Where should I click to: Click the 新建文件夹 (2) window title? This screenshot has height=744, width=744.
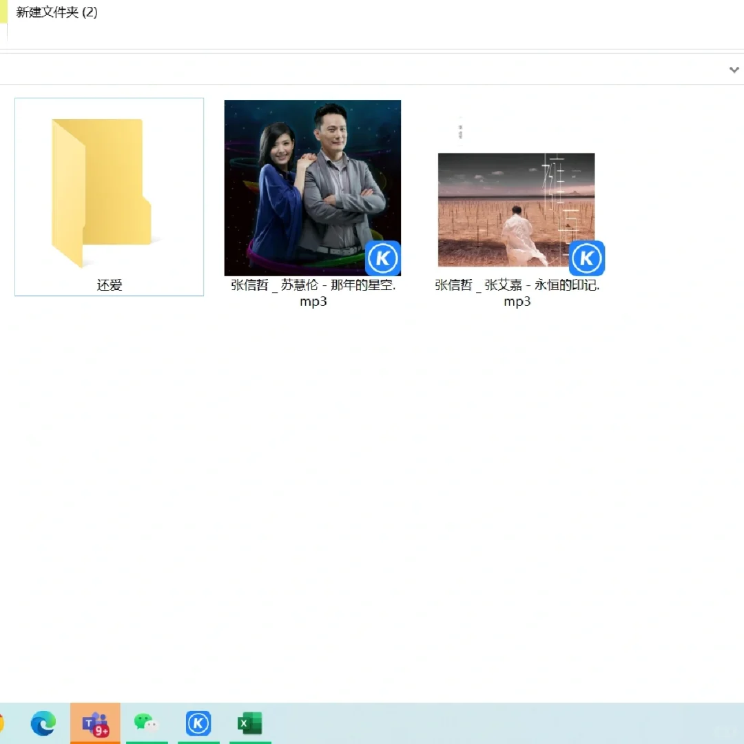pyautogui.click(x=58, y=12)
